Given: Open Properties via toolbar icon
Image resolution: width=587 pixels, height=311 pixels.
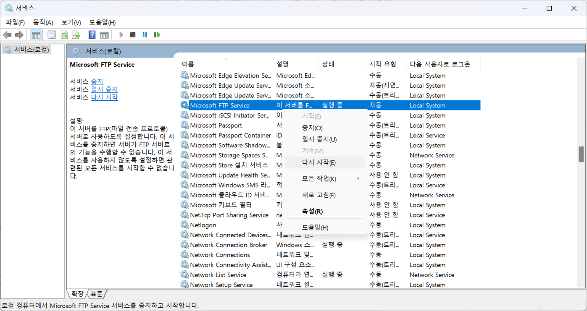Looking at the screenshot, I should 51,35.
